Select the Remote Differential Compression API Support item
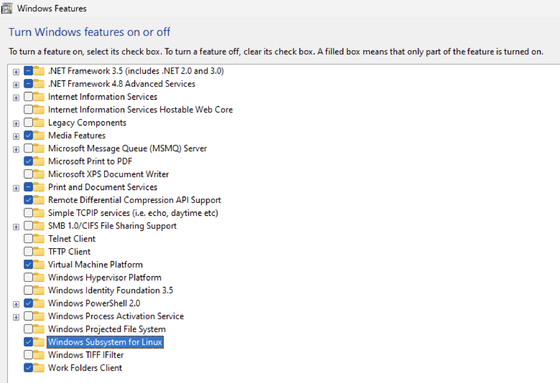This screenshot has width=560, height=383. (134, 200)
